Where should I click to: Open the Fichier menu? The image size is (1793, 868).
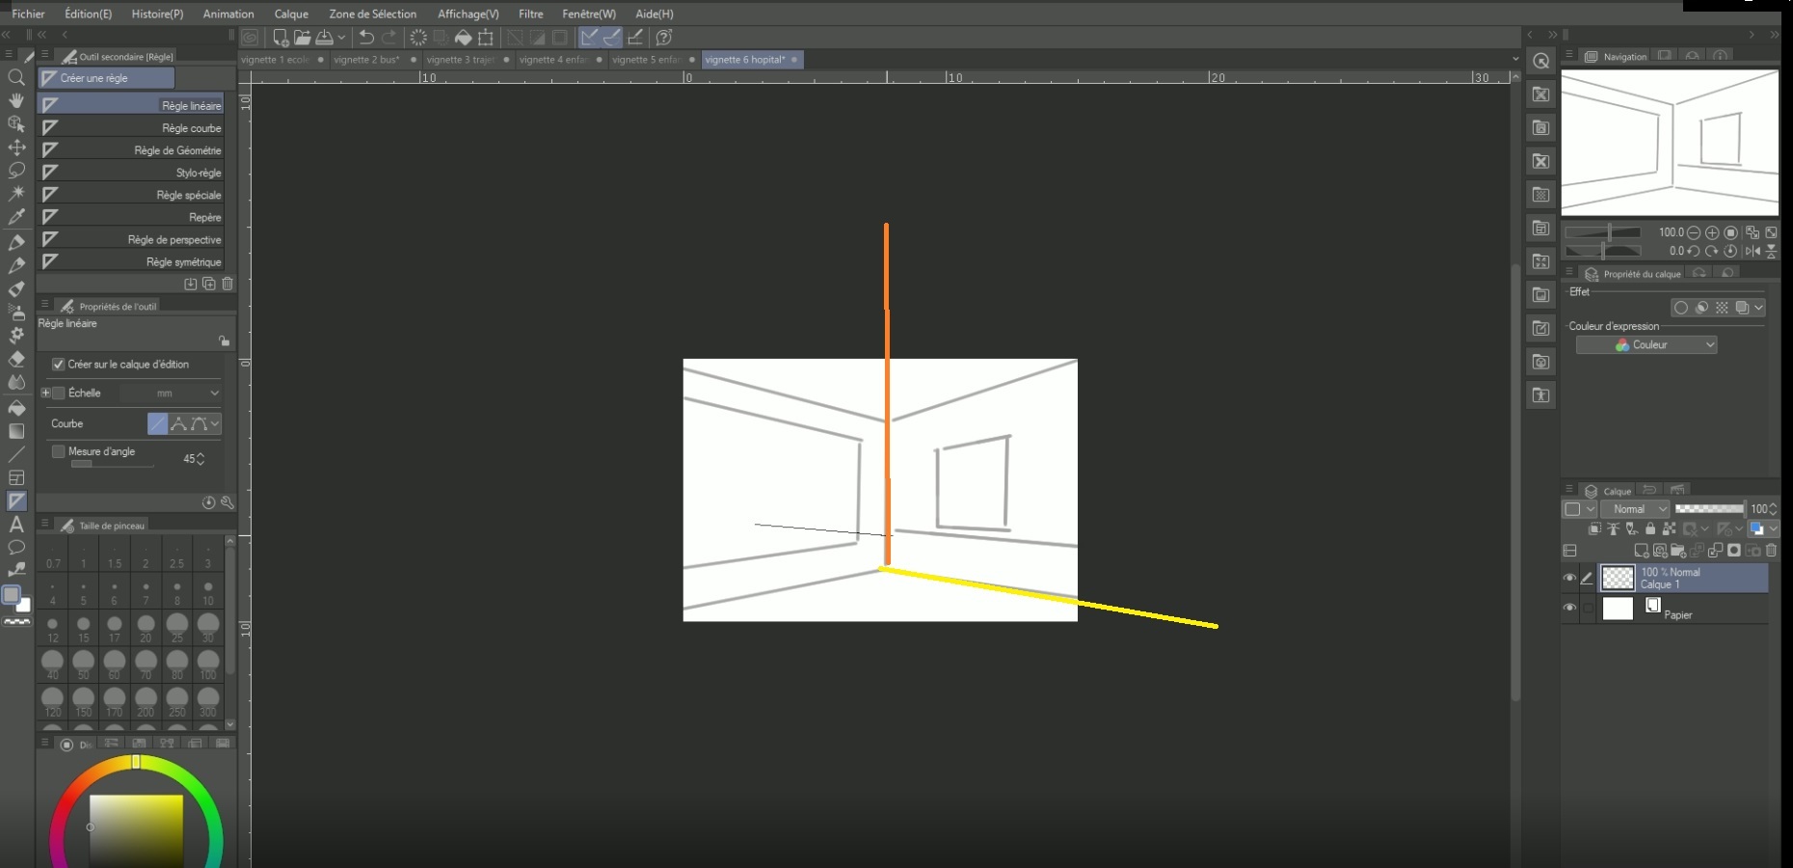coord(28,14)
